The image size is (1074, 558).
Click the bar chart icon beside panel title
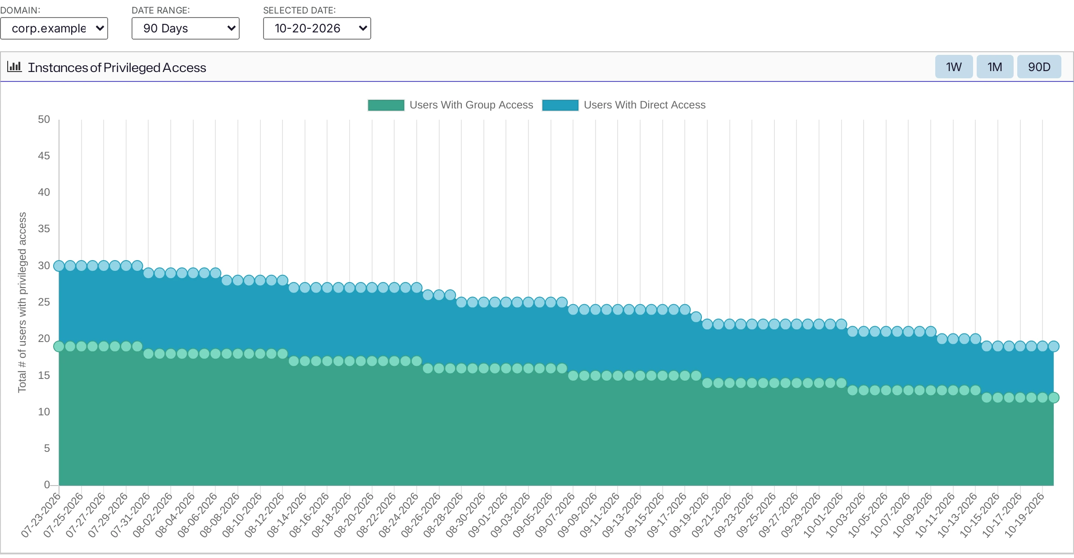[x=14, y=67]
